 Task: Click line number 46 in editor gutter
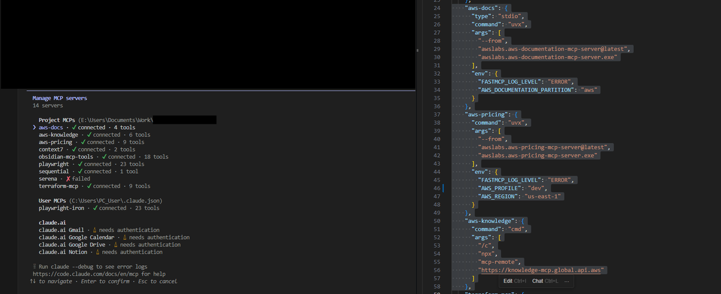click(437, 188)
